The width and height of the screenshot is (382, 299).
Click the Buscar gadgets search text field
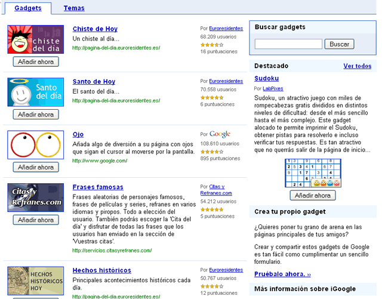pos(288,44)
